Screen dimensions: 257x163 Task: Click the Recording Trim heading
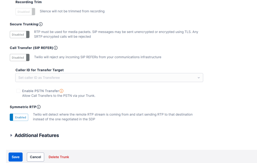click(x=29, y=2)
